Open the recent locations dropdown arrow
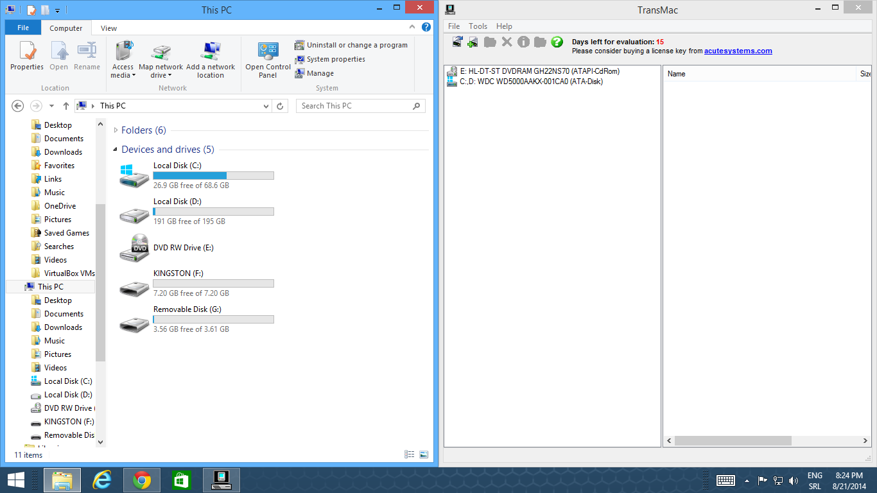The image size is (877, 493). [51, 106]
